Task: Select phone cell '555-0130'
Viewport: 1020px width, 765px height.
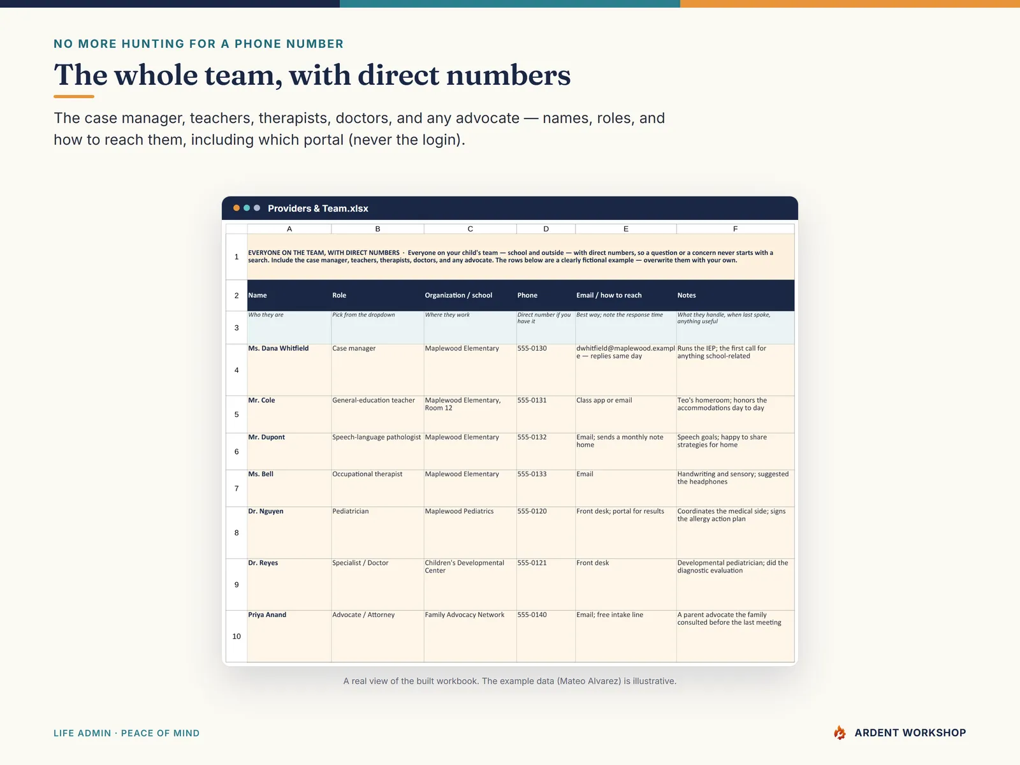Action: [x=546, y=370]
